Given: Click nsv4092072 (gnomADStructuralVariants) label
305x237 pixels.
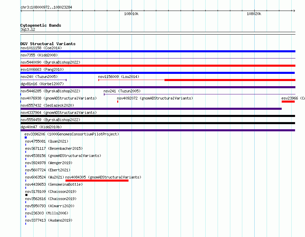Looking at the screenshot, I should (155, 98).
